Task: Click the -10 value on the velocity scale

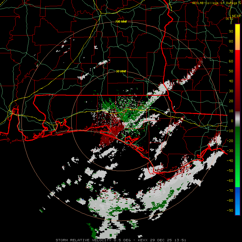Action: pos(230,131)
